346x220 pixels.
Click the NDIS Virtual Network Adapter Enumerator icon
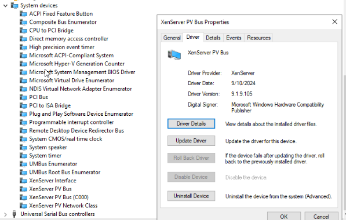pyautogui.click(x=23, y=89)
